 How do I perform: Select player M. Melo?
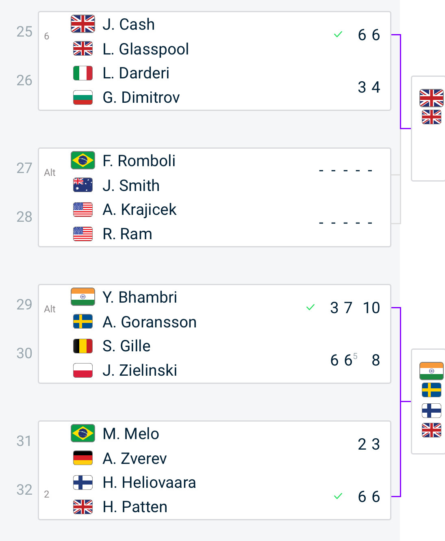pyautogui.click(x=130, y=434)
